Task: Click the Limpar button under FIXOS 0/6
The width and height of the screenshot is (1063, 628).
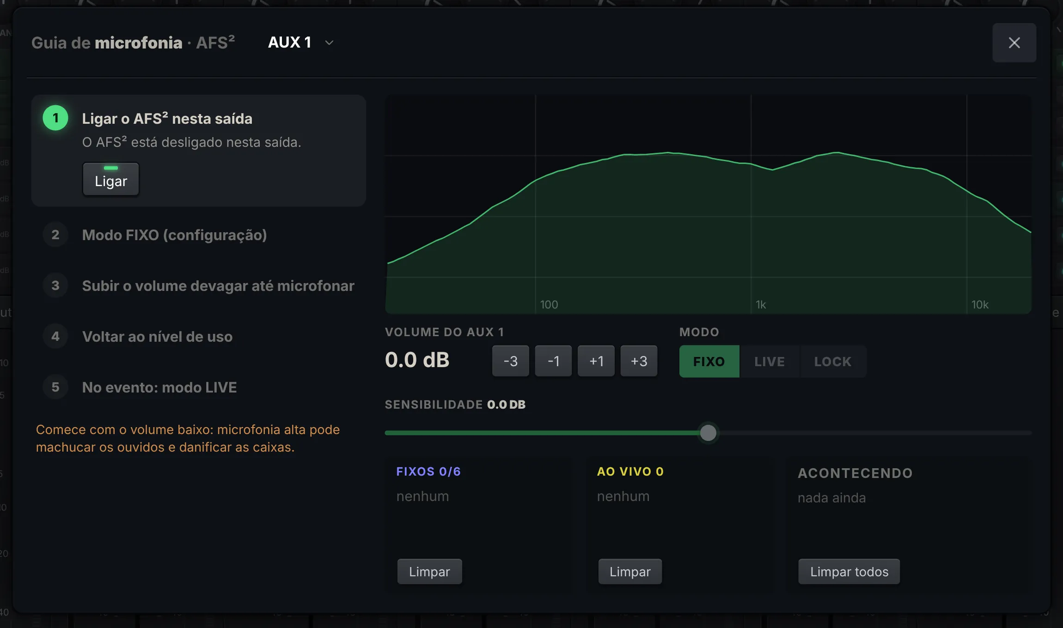Action: (x=429, y=571)
